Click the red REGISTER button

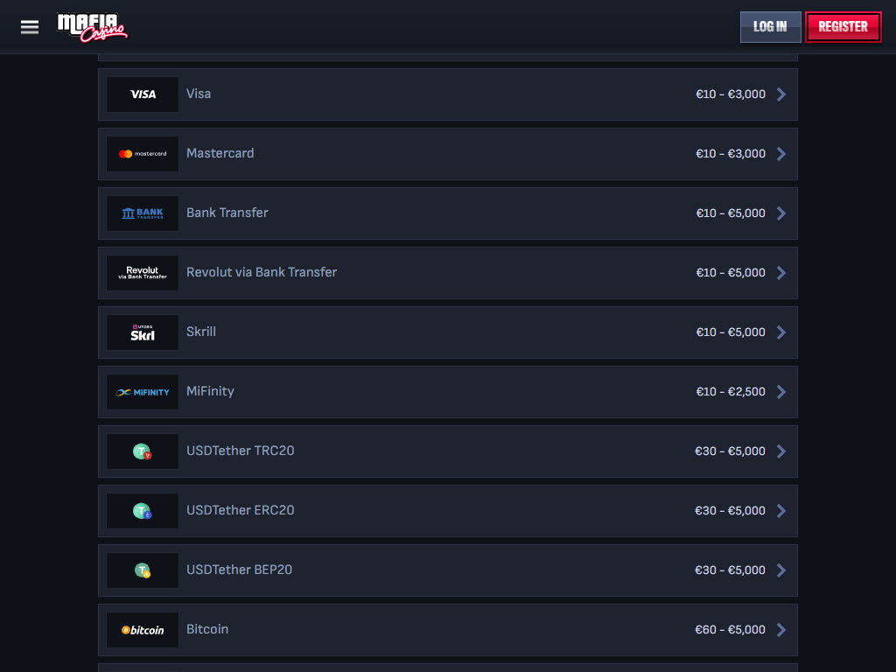pyautogui.click(x=843, y=27)
